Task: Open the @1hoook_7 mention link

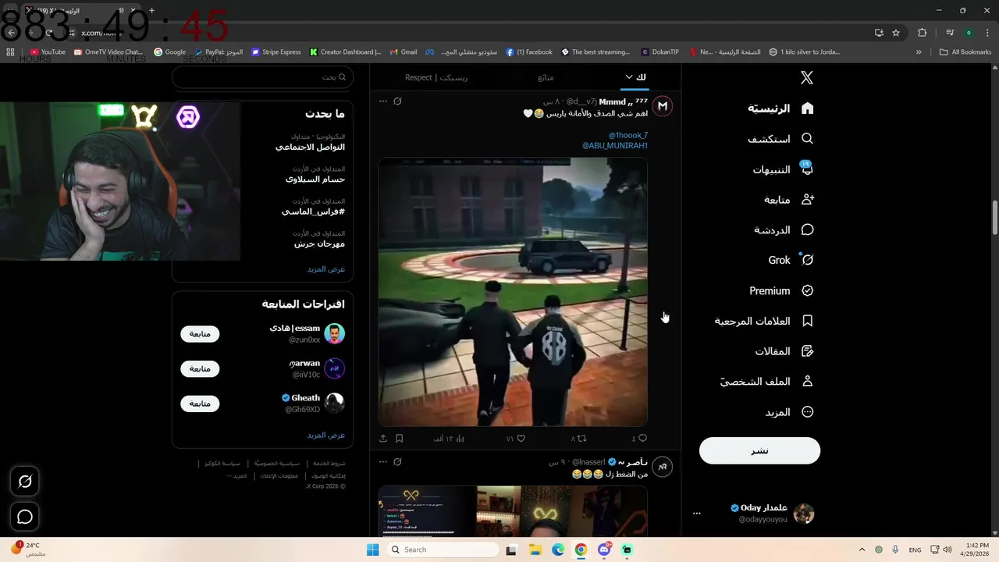Action: 628,135
